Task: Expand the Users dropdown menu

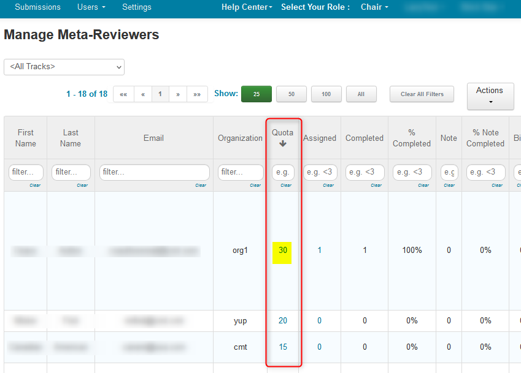Action: 91,7
